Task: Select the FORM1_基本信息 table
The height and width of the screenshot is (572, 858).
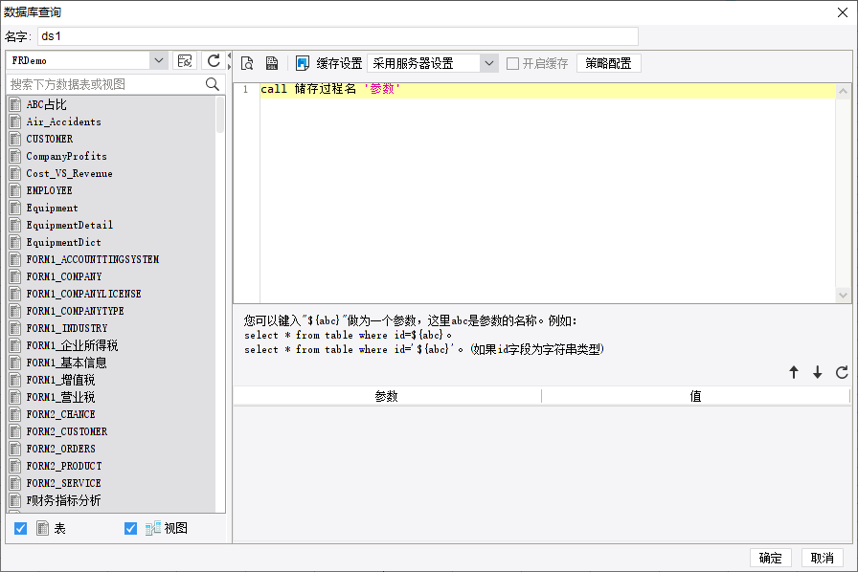Action: (x=66, y=363)
